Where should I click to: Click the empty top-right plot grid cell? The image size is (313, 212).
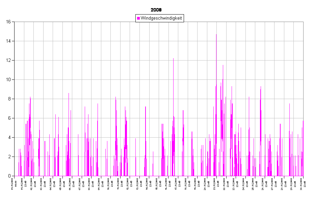[298, 31]
